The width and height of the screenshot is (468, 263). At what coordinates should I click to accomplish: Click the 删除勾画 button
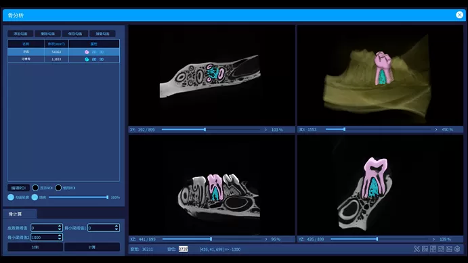point(48,34)
